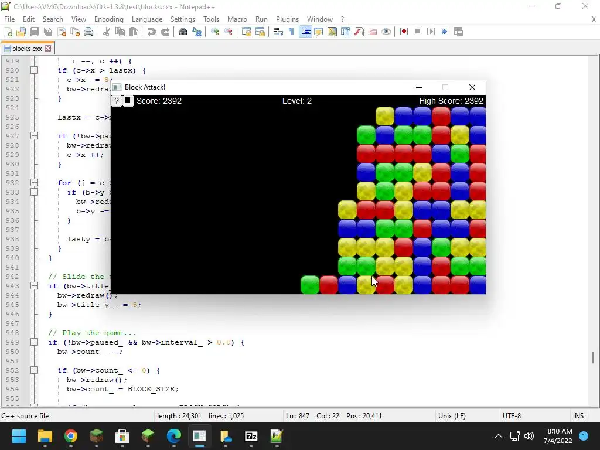Click the Paste clipboard icon
600x450 pixels.
pyautogui.click(x=134, y=32)
